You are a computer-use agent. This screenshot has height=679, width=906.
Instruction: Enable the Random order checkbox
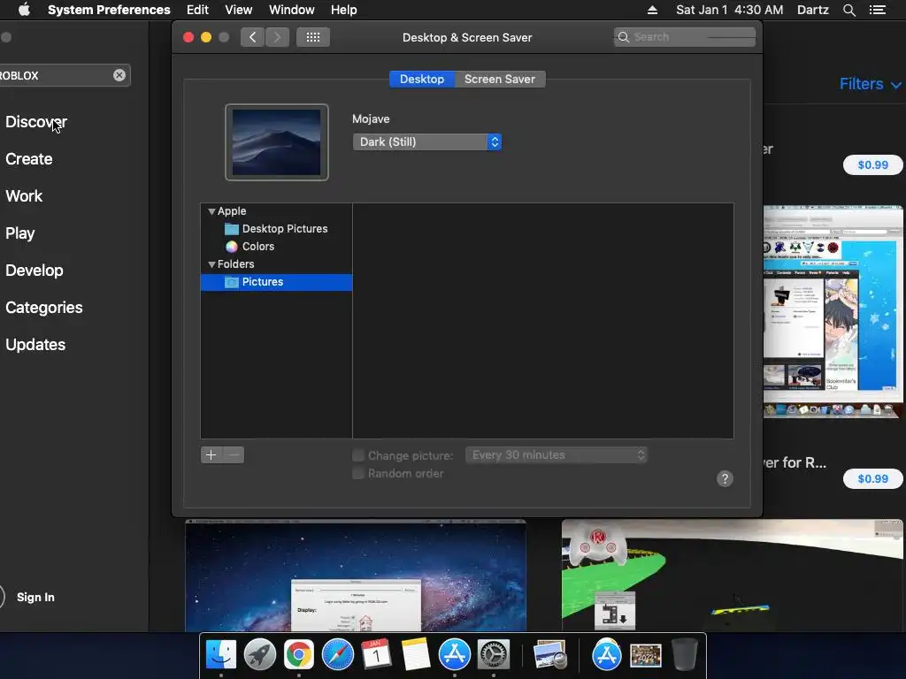click(358, 474)
